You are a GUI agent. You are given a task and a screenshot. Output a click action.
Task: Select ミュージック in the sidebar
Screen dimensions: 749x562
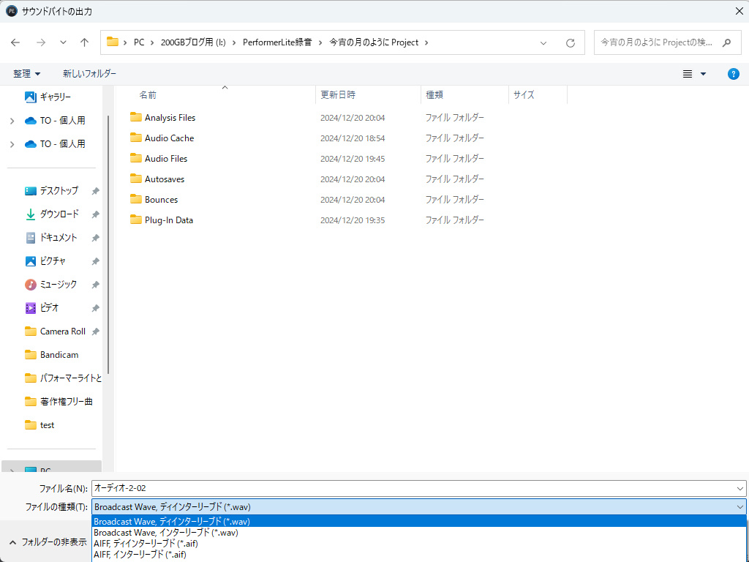pos(59,285)
